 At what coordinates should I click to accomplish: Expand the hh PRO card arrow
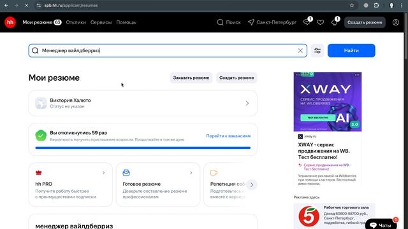click(x=103, y=172)
